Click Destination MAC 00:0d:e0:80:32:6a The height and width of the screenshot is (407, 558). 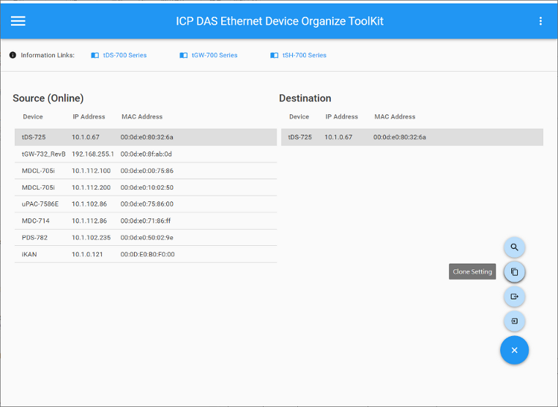400,137
